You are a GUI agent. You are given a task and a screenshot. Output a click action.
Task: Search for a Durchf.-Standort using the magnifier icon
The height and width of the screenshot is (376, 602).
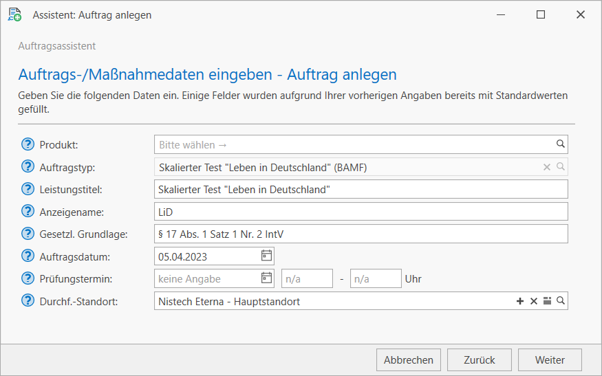tap(560, 301)
